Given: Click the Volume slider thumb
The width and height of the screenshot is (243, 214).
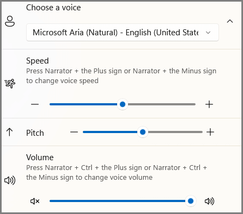Looking at the screenshot, I should tap(191, 201).
